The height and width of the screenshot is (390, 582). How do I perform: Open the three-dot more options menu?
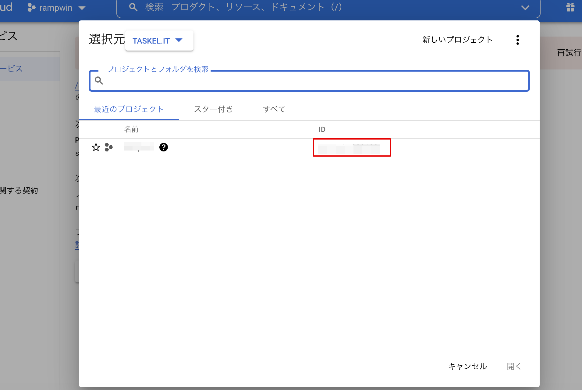pyautogui.click(x=517, y=40)
